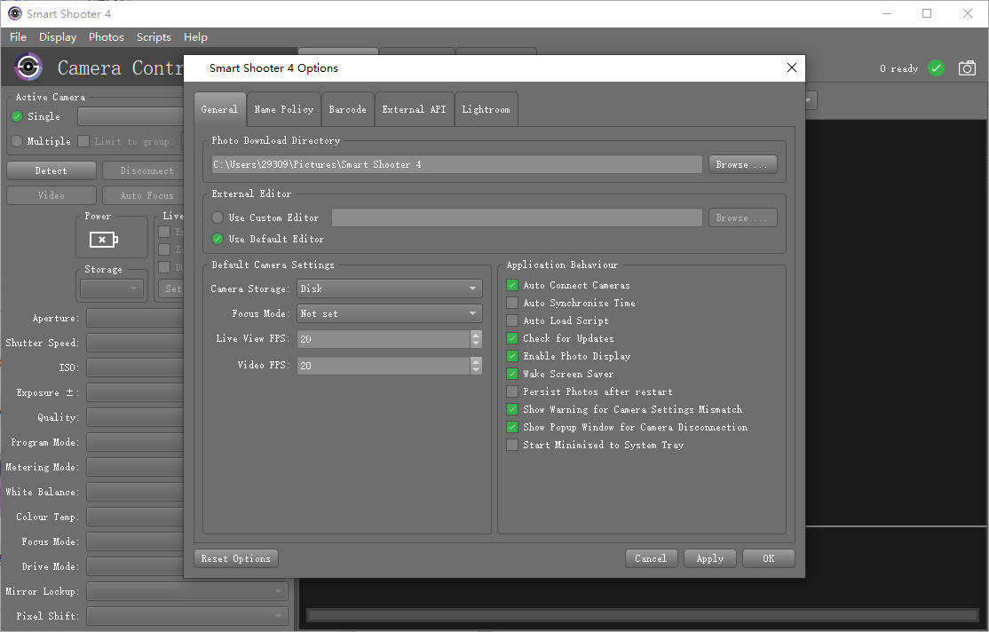Open the Drive Mode dropdown
The image size is (989, 632).
click(x=135, y=565)
